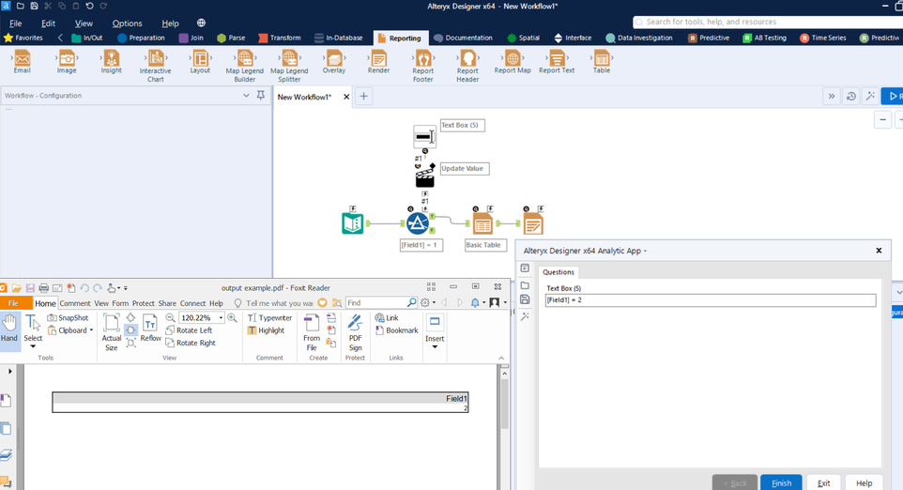
Task: Close the New Workflow1 tab
Action: (346, 97)
